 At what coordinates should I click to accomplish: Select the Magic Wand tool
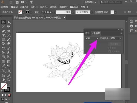(x=3, y=26)
